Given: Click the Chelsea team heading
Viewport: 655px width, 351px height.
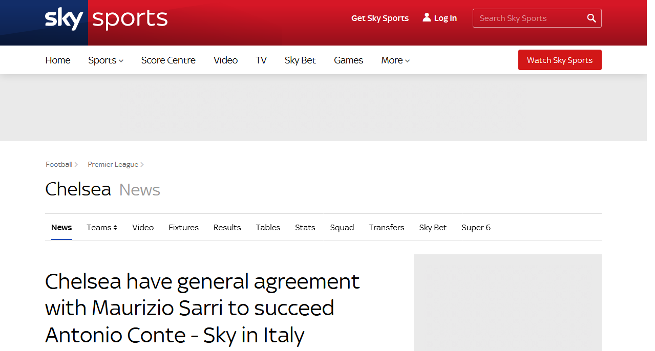Looking at the screenshot, I should (x=78, y=189).
